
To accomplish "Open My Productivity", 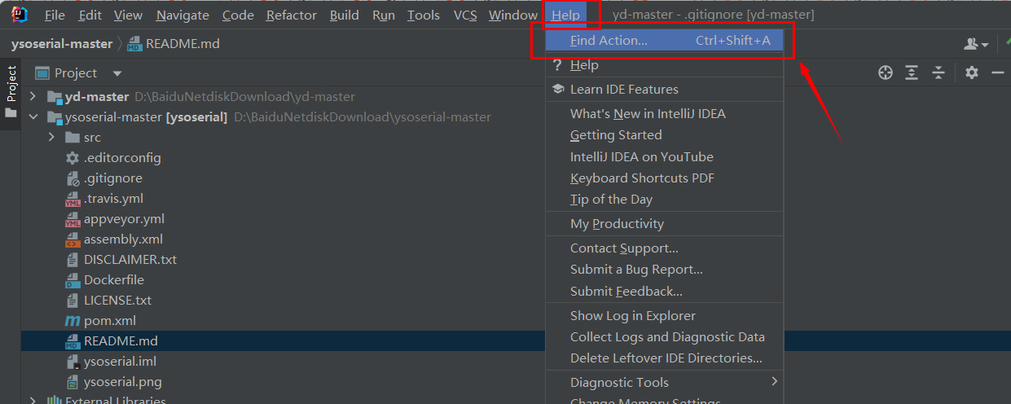I will [x=664, y=224].
